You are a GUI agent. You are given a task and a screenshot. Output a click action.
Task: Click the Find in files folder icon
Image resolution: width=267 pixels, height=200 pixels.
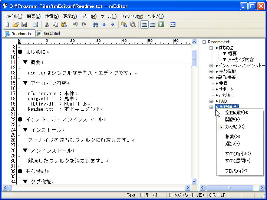pyautogui.click(x=124, y=24)
